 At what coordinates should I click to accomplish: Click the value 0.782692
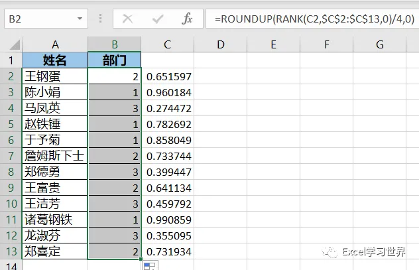coord(168,124)
